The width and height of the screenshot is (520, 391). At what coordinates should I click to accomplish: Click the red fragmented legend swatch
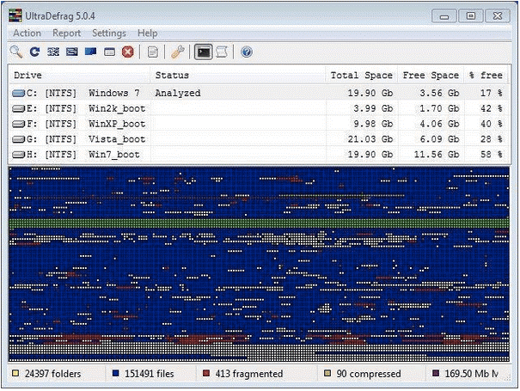tap(207, 375)
